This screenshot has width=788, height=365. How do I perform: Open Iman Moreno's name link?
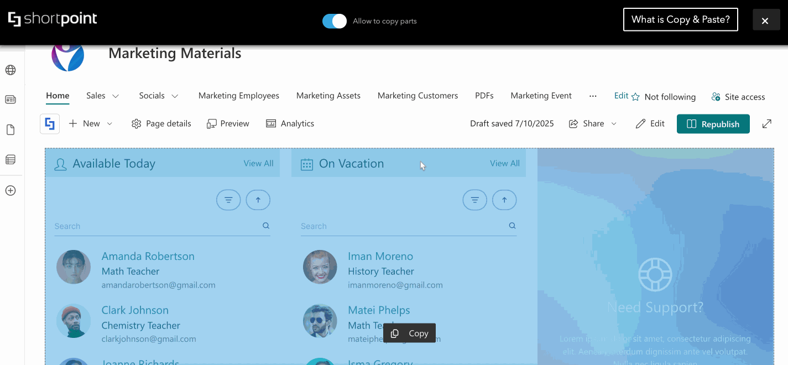(380, 256)
